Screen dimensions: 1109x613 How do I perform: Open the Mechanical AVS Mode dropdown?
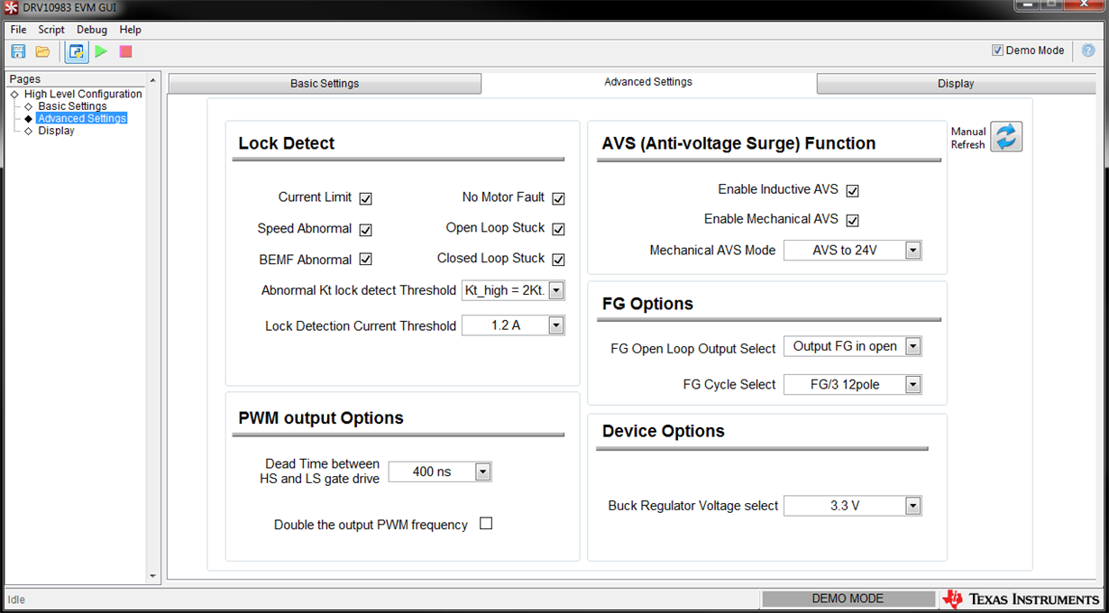[x=853, y=250]
